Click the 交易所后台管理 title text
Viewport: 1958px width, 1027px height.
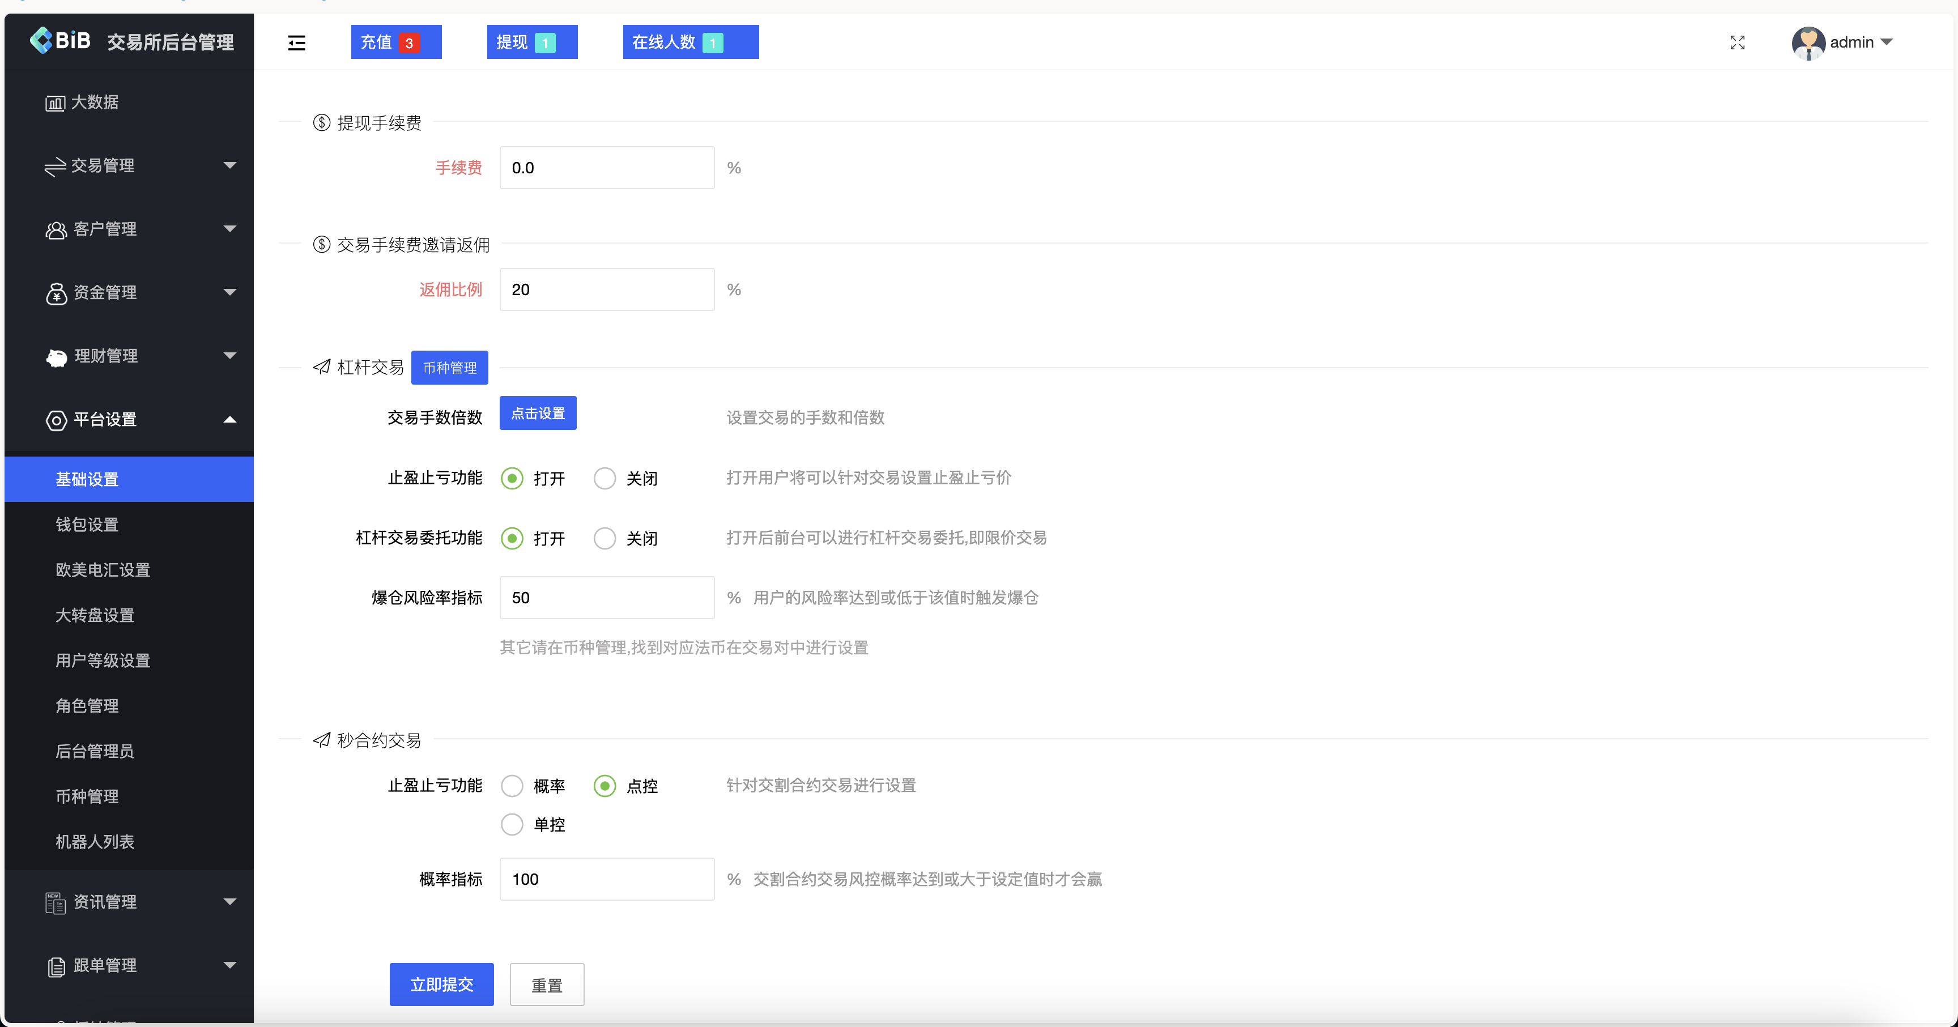tap(171, 42)
